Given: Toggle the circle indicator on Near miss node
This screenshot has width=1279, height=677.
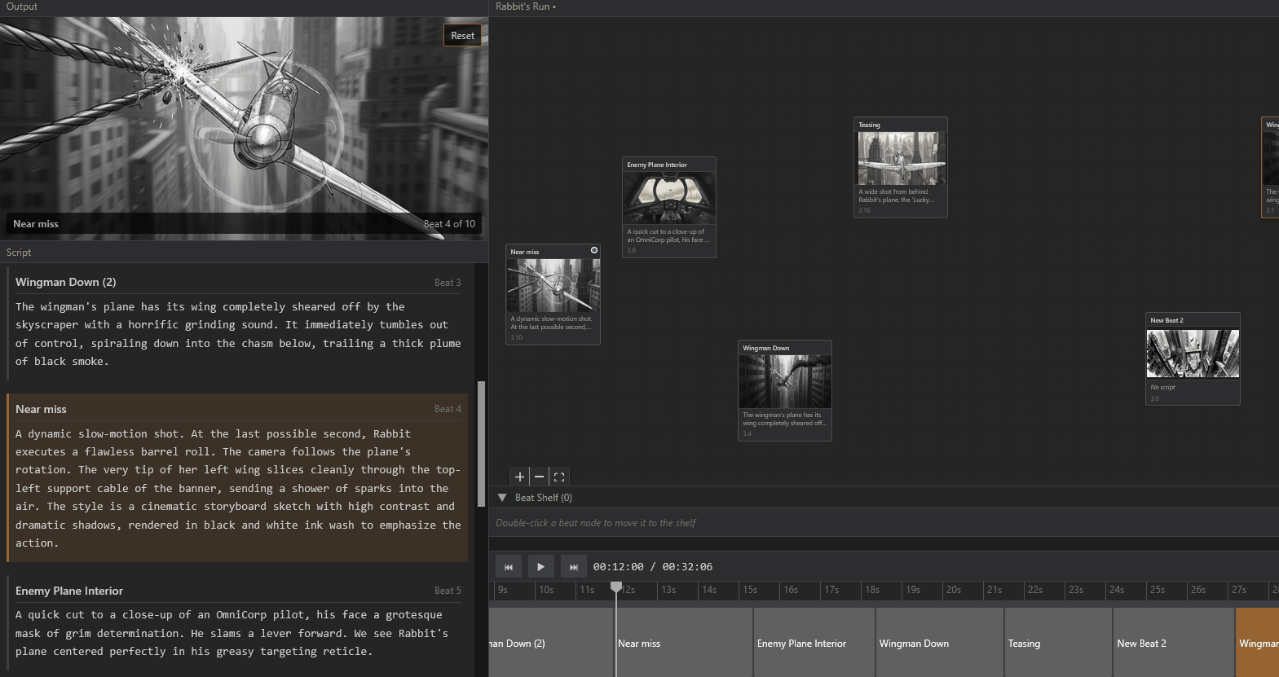Looking at the screenshot, I should (593, 250).
